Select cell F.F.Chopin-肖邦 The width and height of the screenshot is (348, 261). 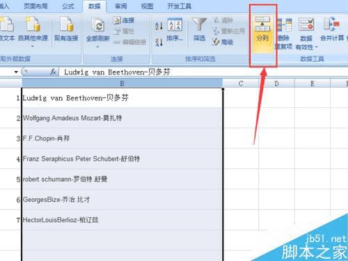122,139
